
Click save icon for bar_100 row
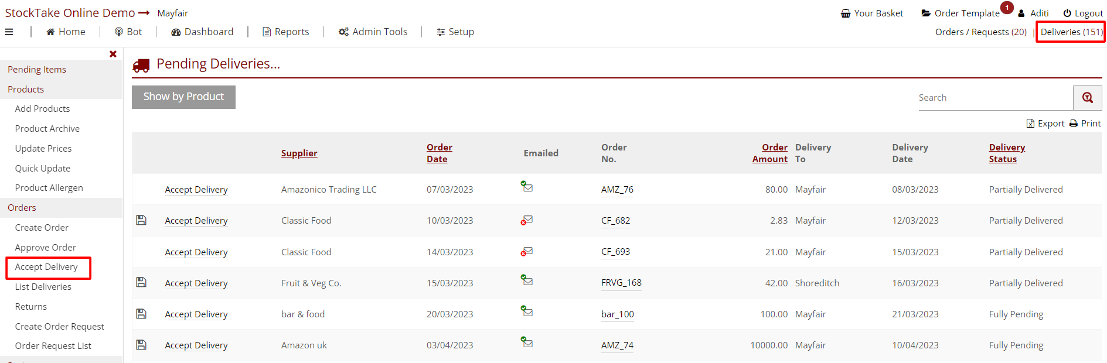(x=141, y=314)
